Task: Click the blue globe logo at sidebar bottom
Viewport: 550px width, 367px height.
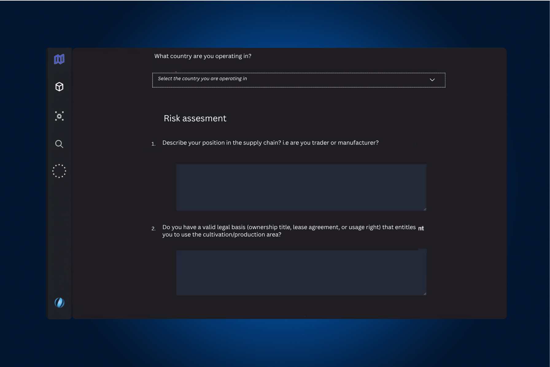Action: point(59,303)
